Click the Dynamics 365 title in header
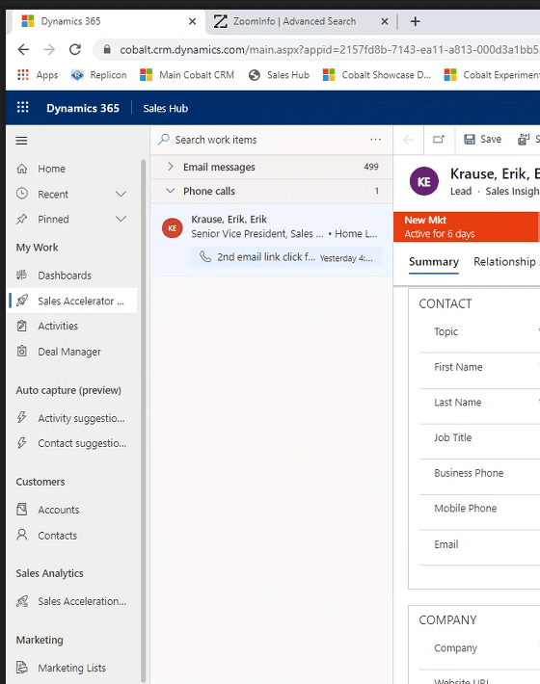The width and height of the screenshot is (540, 684). point(83,108)
